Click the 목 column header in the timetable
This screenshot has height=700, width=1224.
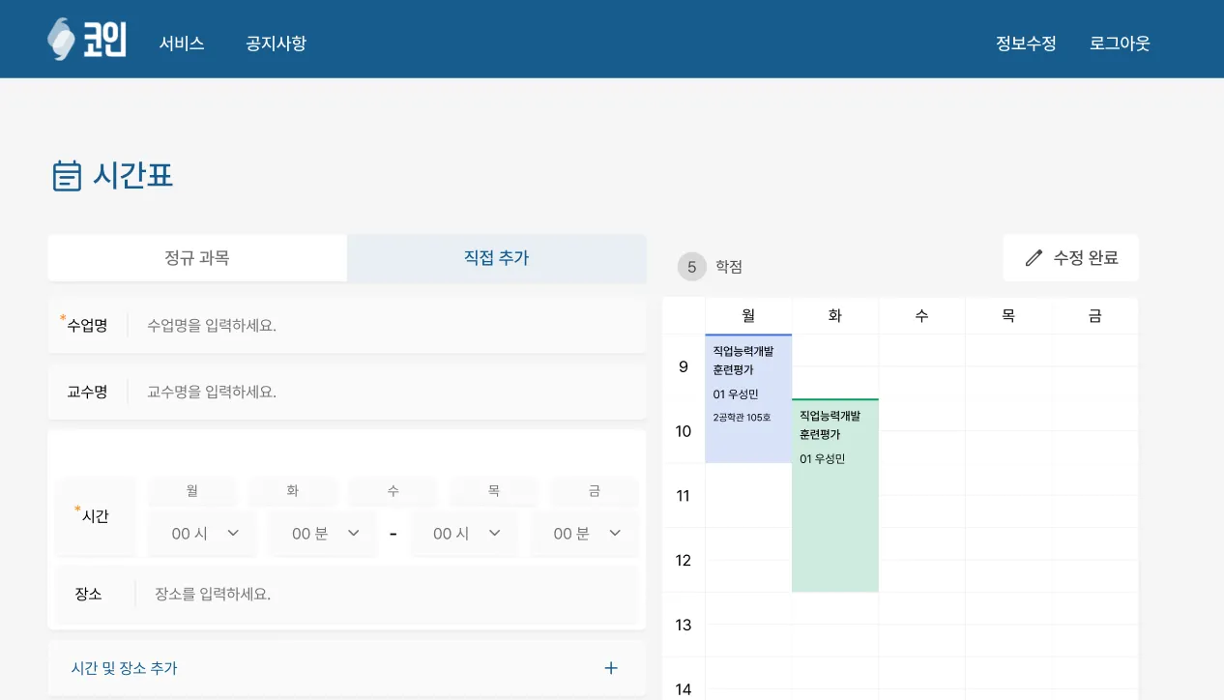tap(1008, 316)
